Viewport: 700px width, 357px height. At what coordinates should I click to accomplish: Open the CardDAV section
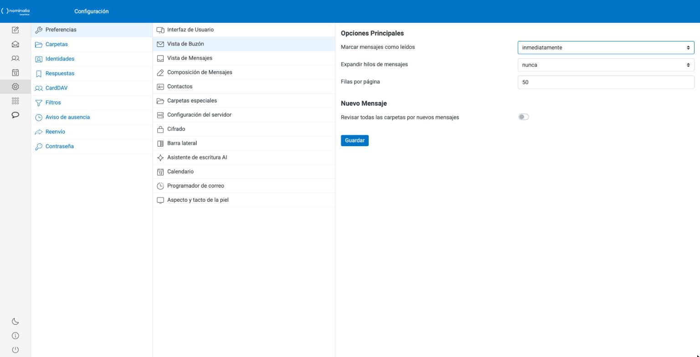tap(92, 88)
